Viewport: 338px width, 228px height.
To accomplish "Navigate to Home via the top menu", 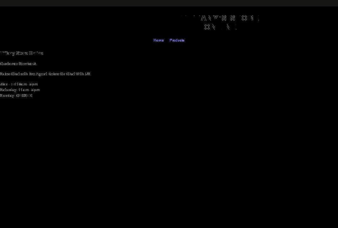I will [159, 40].
